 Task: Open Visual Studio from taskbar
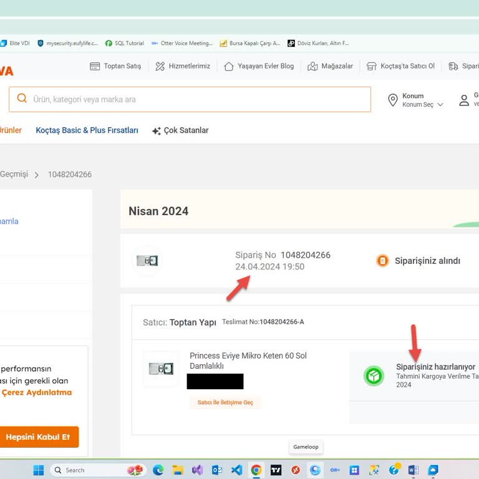(x=197, y=470)
